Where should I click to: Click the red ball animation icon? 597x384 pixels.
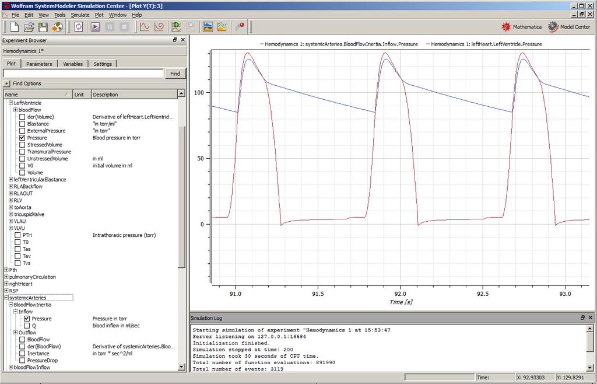(x=240, y=27)
